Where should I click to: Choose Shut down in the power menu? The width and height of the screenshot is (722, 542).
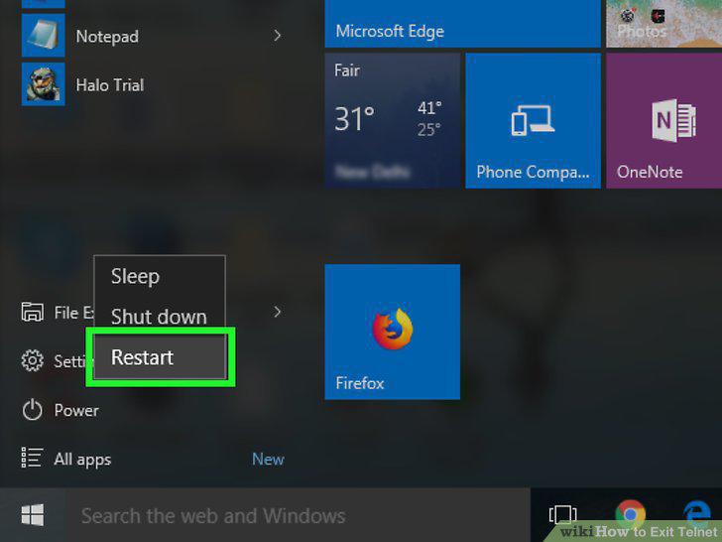160,317
